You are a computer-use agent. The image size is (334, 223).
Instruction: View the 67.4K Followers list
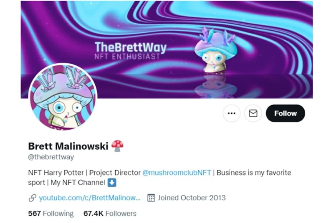pyautogui.click(x=110, y=214)
